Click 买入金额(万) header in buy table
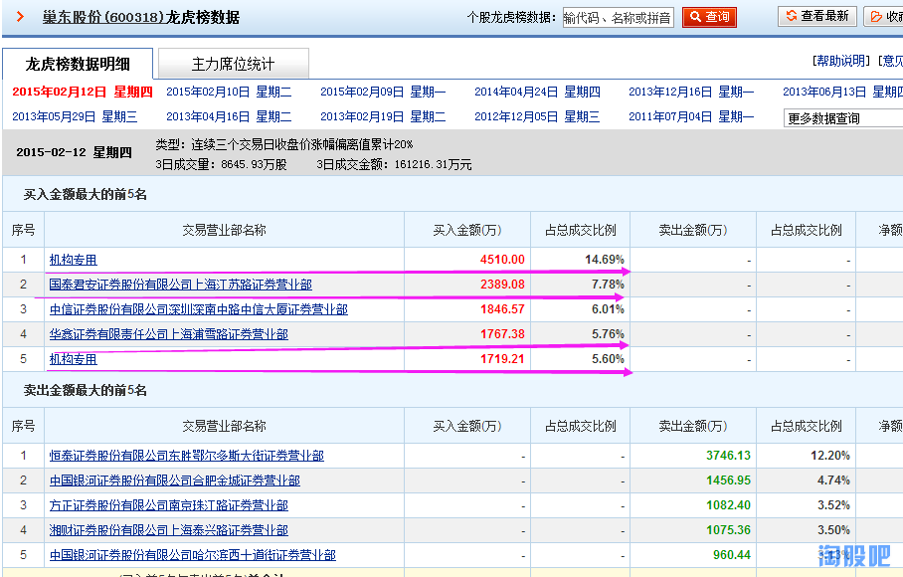This screenshot has width=903, height=577. (467, 231)
